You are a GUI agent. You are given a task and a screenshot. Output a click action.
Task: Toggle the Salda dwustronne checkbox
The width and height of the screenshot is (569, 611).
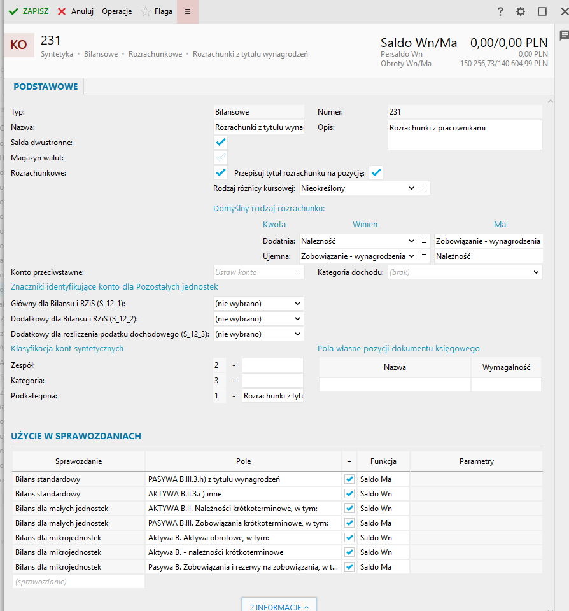click(x=221, y=142)
